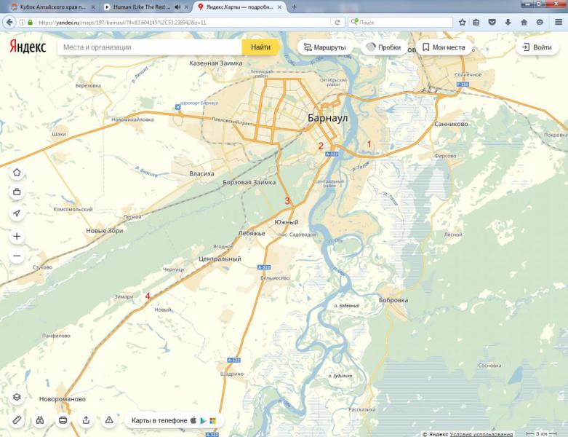Share the map via share icon
This screenshot has height=437, width=568.
(87, 420)
